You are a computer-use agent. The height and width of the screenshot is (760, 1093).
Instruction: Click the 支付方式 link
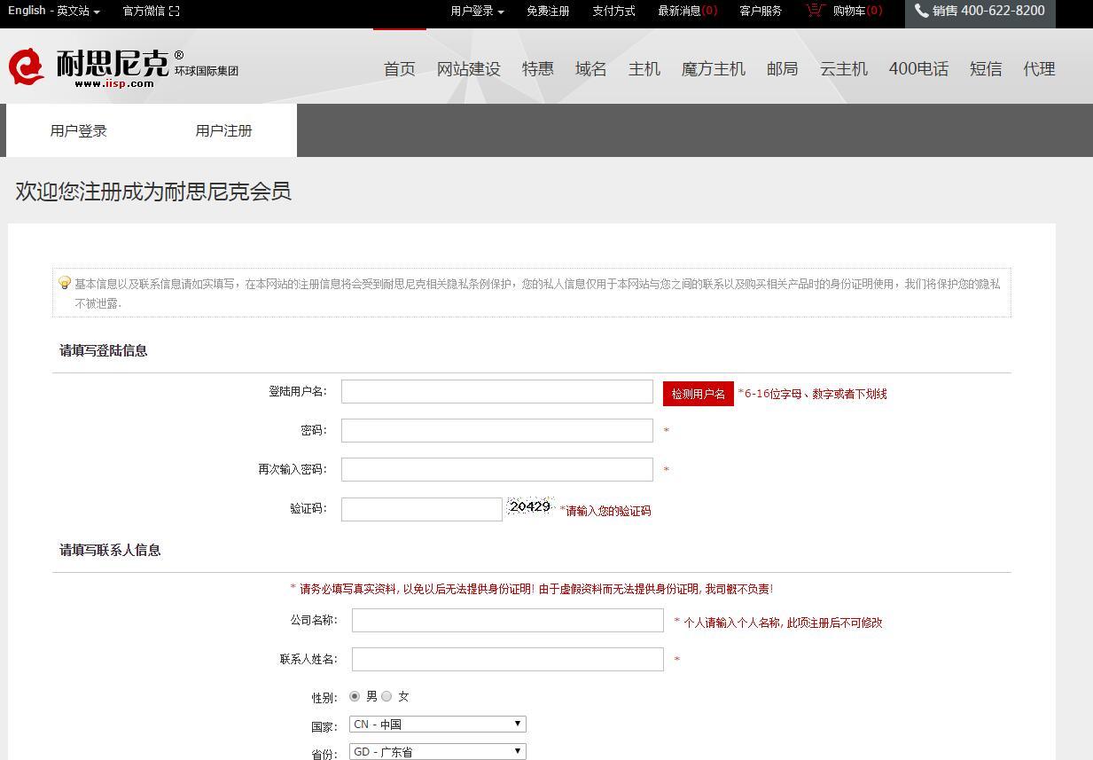tap(613, 11)
